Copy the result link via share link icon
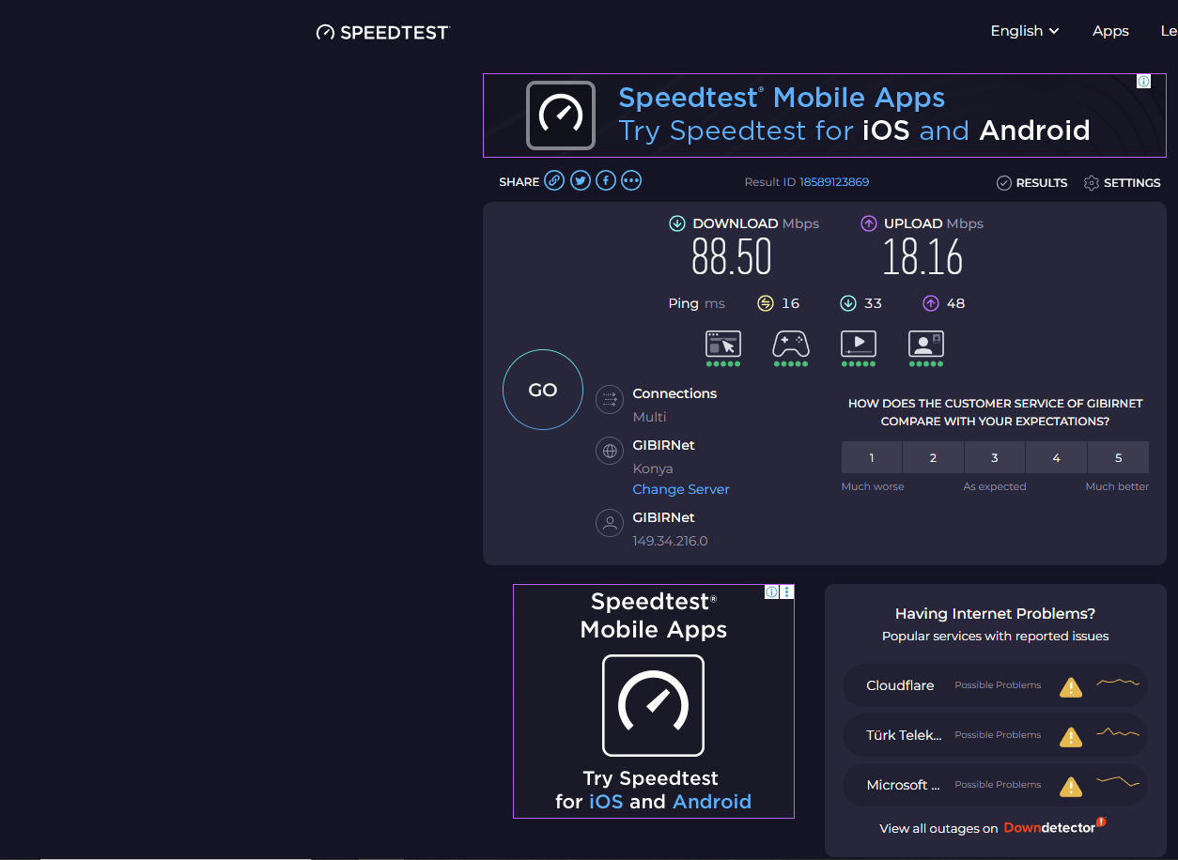The image size is (1178, 860). [x=554, y=181]
